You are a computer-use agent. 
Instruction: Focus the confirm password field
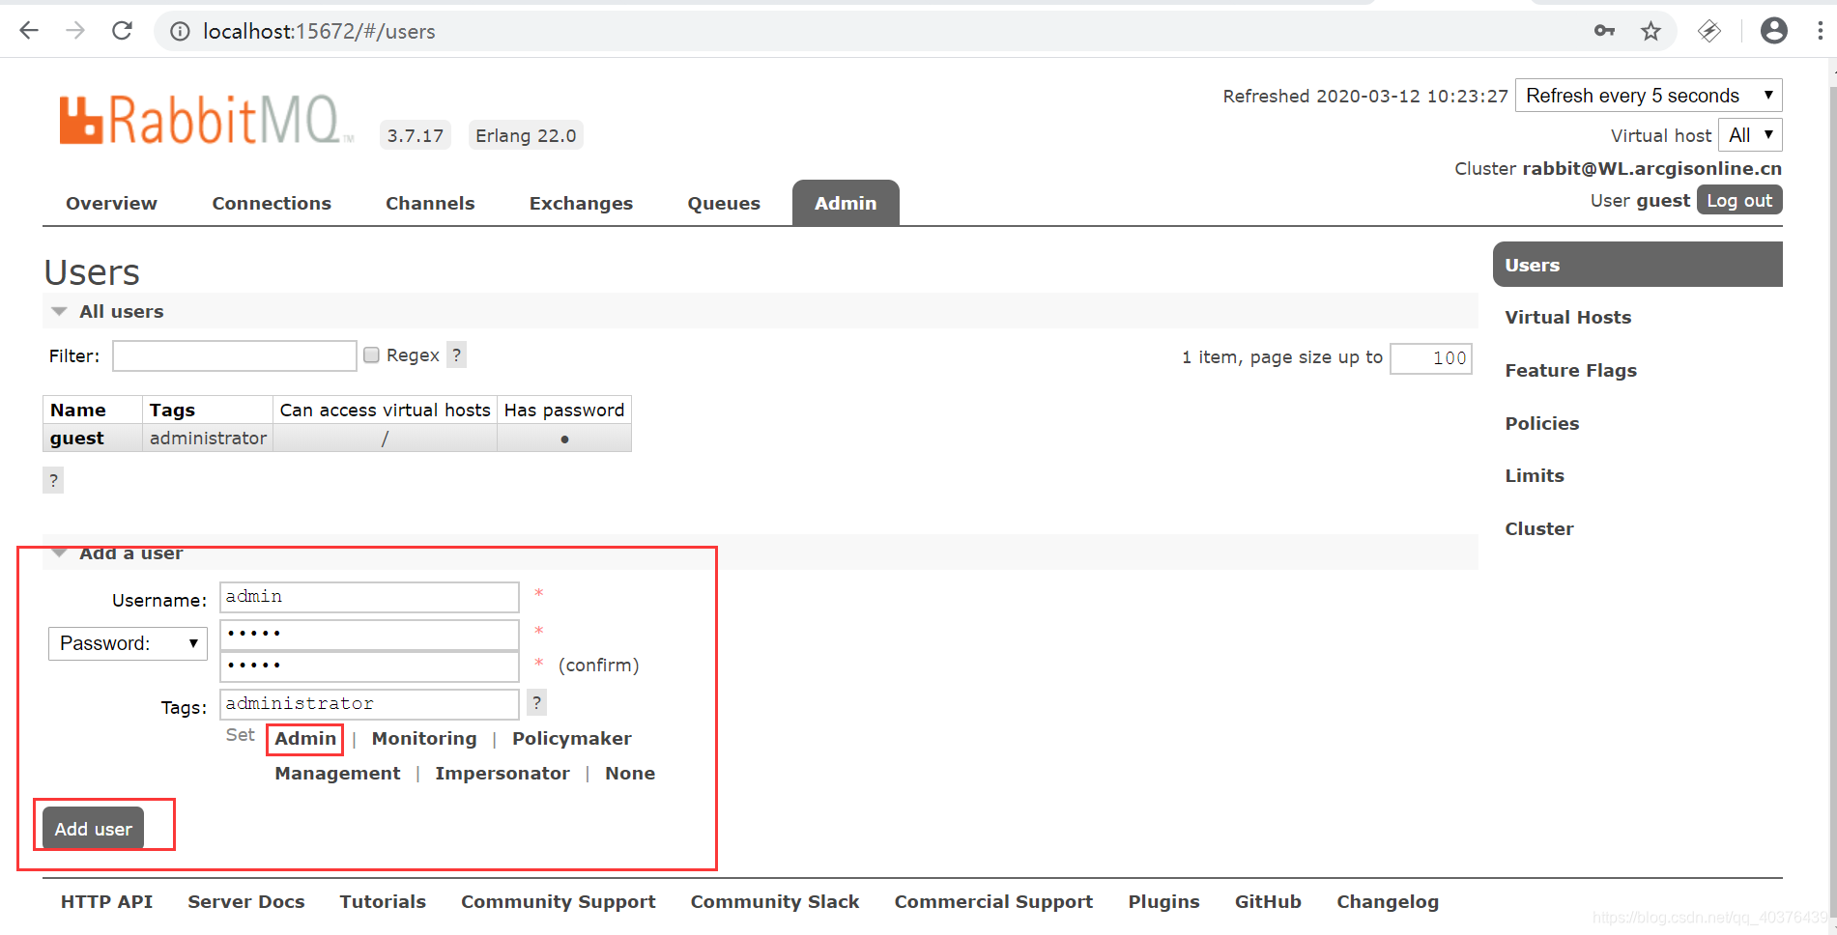(x=369, y=666)
